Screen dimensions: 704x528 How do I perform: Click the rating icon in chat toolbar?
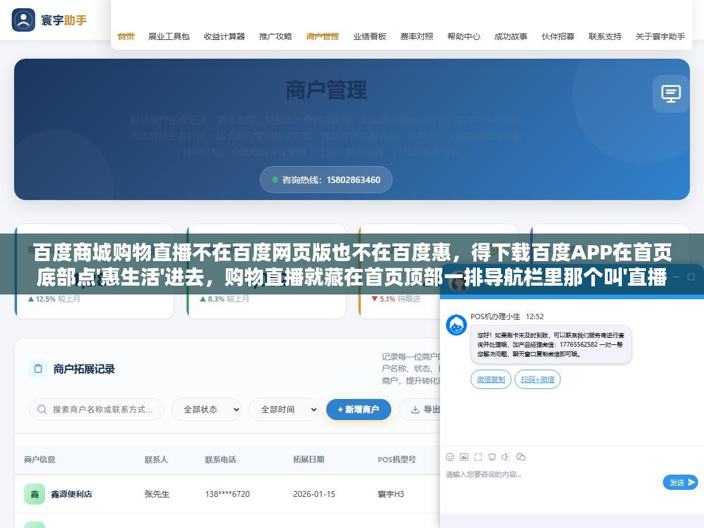[492, 457]
